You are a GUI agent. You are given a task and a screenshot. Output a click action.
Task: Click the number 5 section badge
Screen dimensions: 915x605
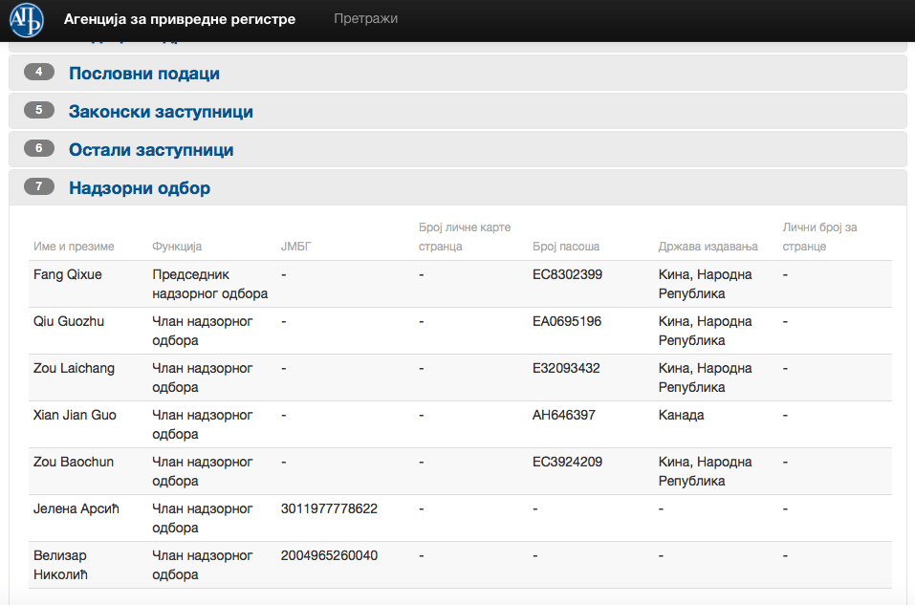[38, 111]
